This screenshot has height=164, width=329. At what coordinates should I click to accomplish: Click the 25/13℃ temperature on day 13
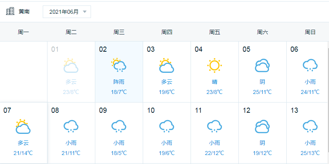(310, 153)
